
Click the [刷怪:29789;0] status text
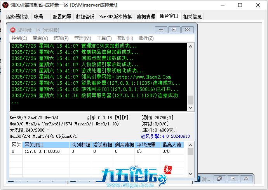[157, 118]
